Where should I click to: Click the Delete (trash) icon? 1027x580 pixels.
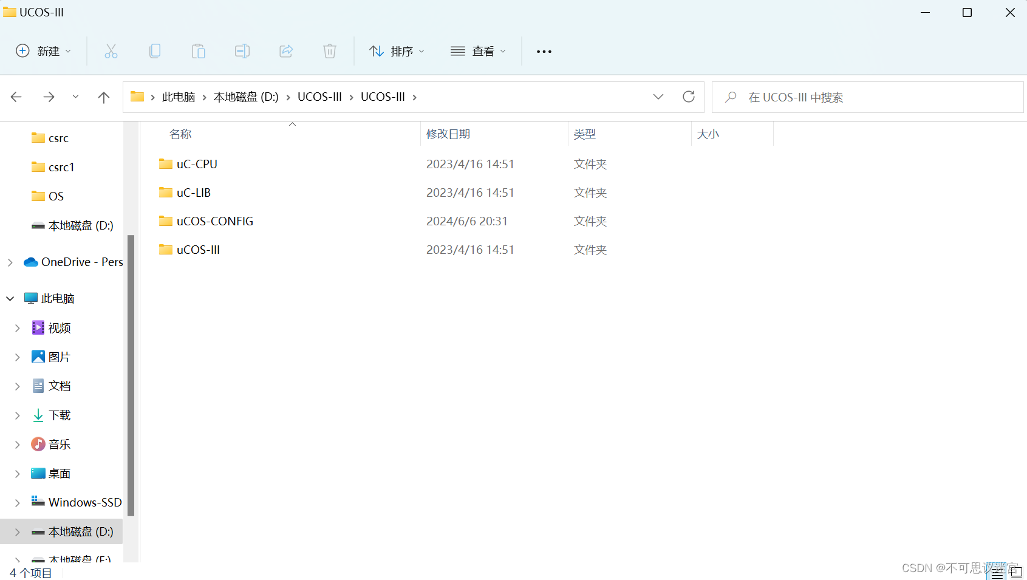click(329, 51)
